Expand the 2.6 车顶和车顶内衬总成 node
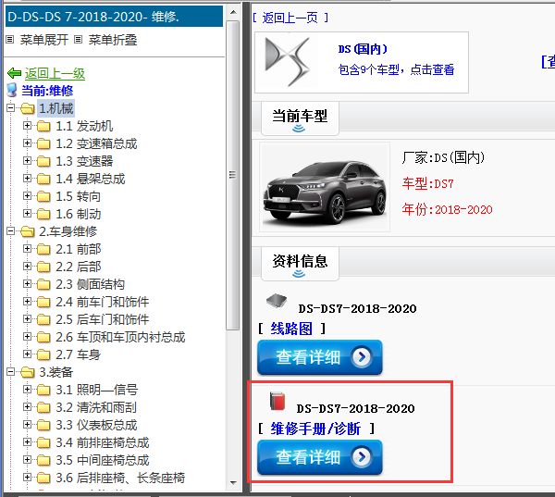Screen dimensions: 555x497 (x=27, y=336)
